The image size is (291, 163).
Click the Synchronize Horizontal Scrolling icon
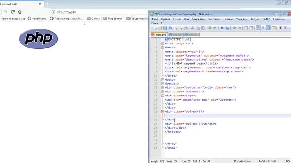pyautogui.click(x=251, y=28)
